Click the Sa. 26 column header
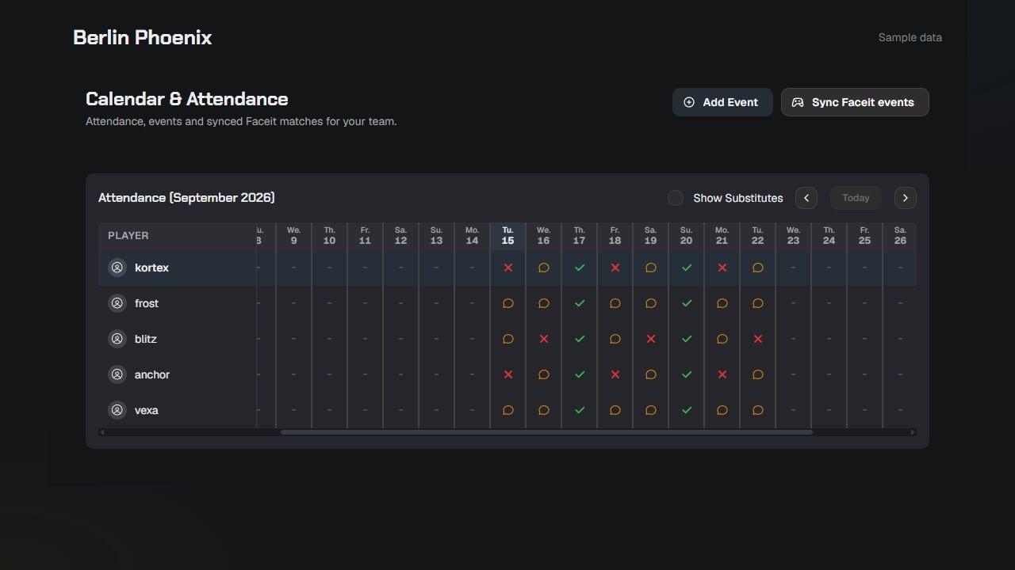The image size is (1015, 570). pyautogui.click(x=900, y=236)
